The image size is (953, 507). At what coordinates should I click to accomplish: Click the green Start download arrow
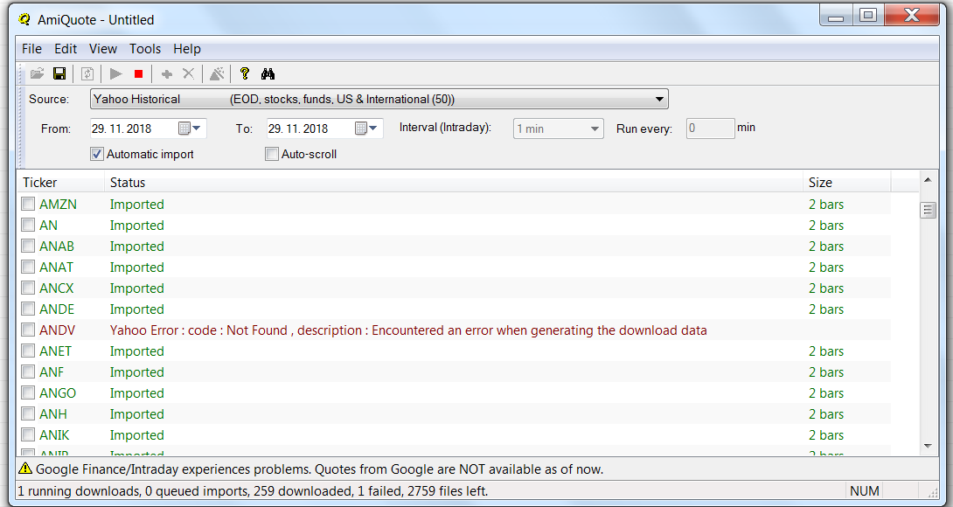115,74
